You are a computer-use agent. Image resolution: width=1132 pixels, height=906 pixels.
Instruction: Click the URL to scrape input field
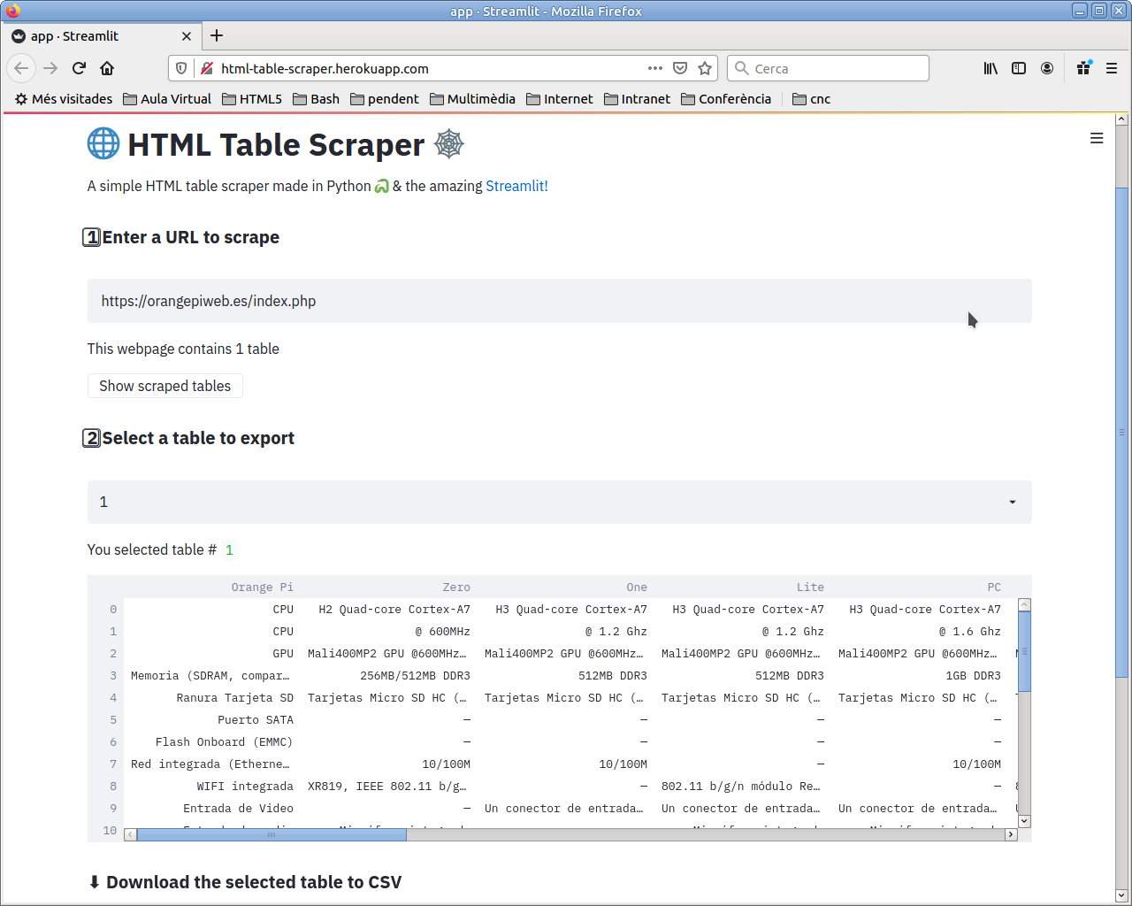tap(559, 301)
